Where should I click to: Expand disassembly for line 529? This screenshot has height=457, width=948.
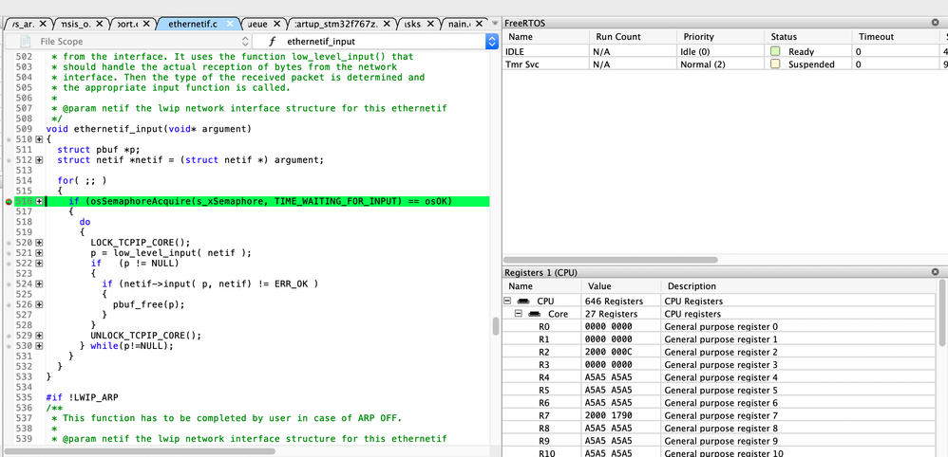[39, 336]
